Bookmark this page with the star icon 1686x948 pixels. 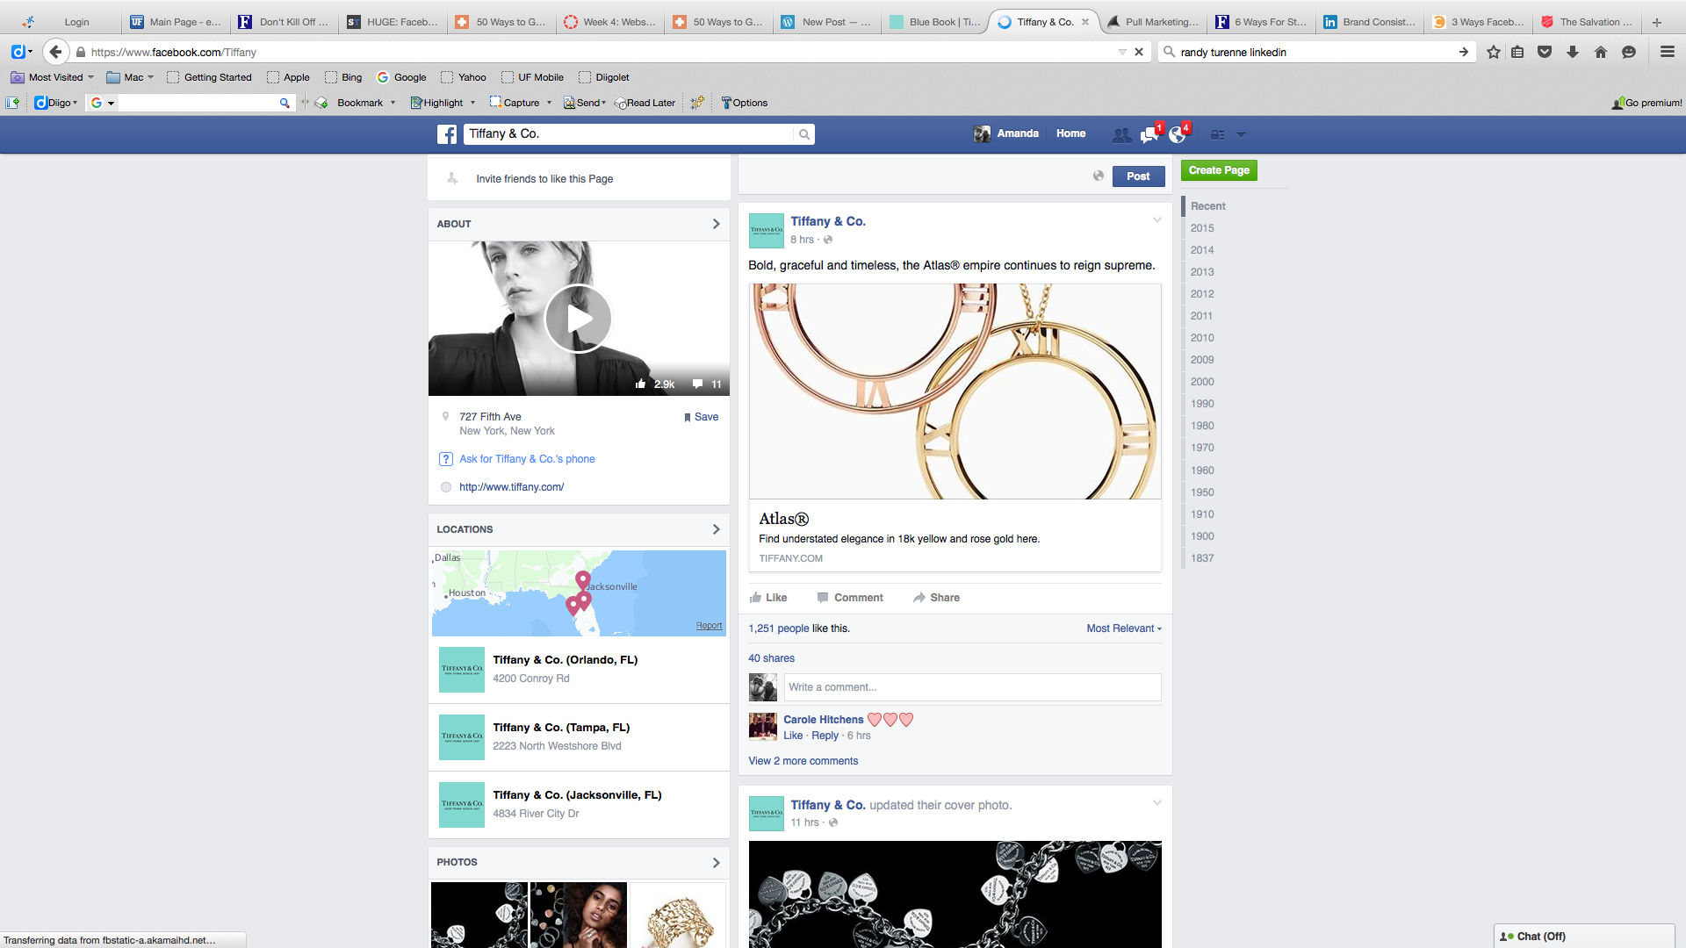pyautogui.click(x=1493, y=52)
